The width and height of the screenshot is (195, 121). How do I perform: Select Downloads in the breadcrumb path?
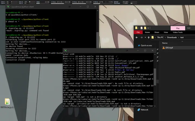click(172, 38)
